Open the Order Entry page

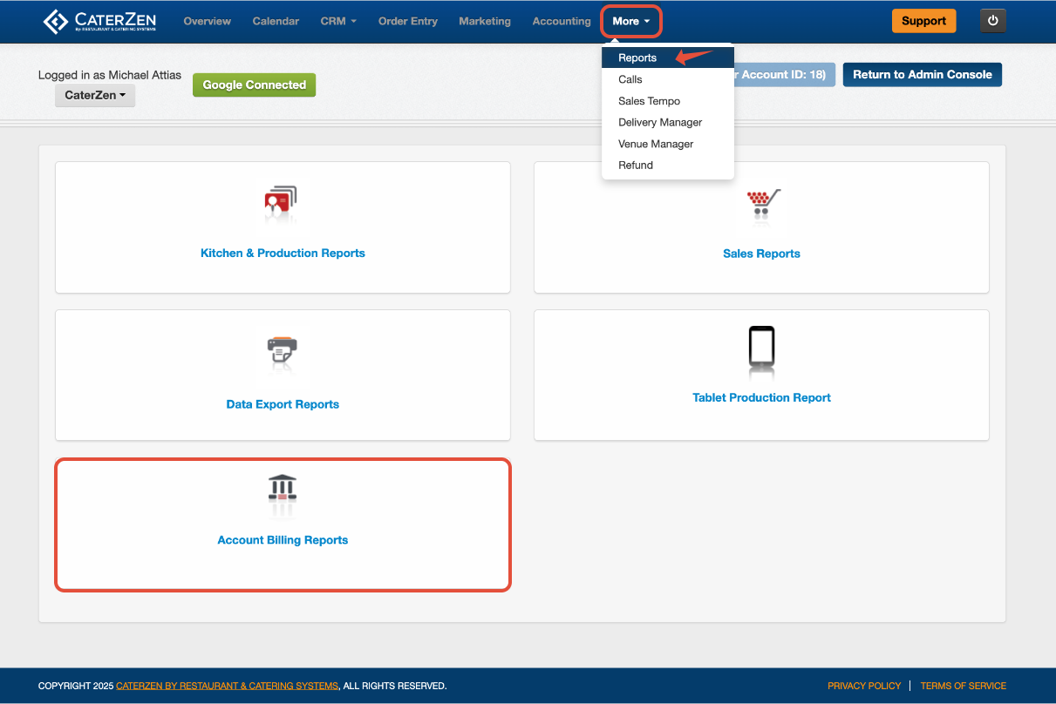[x=408, y=21]
